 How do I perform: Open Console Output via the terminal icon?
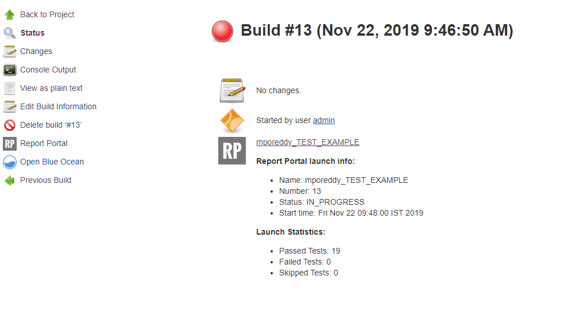click(x=9, y=69)
